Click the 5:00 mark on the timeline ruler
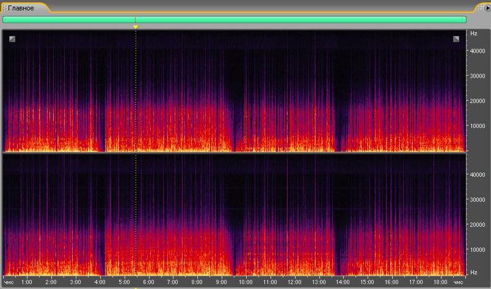This screenshot has height=289, width=491. pos(124,282)
